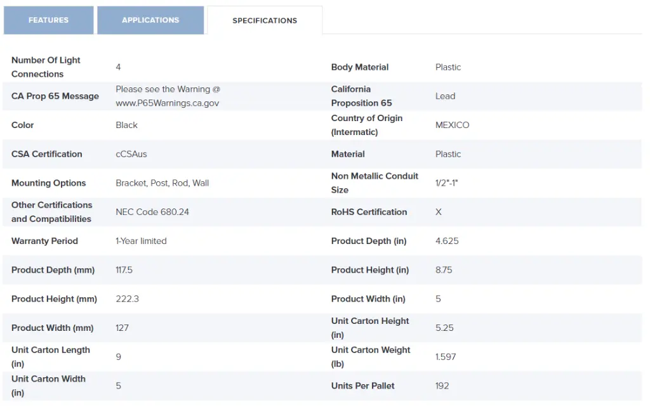Click the Unit Carton Length value 9

[x=119, y=357]
